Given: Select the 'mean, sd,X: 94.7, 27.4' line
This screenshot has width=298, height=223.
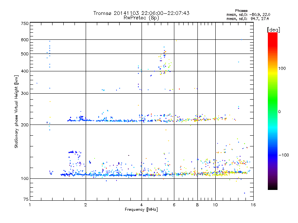Looking at the screenshot, I should tap(248, 19).
